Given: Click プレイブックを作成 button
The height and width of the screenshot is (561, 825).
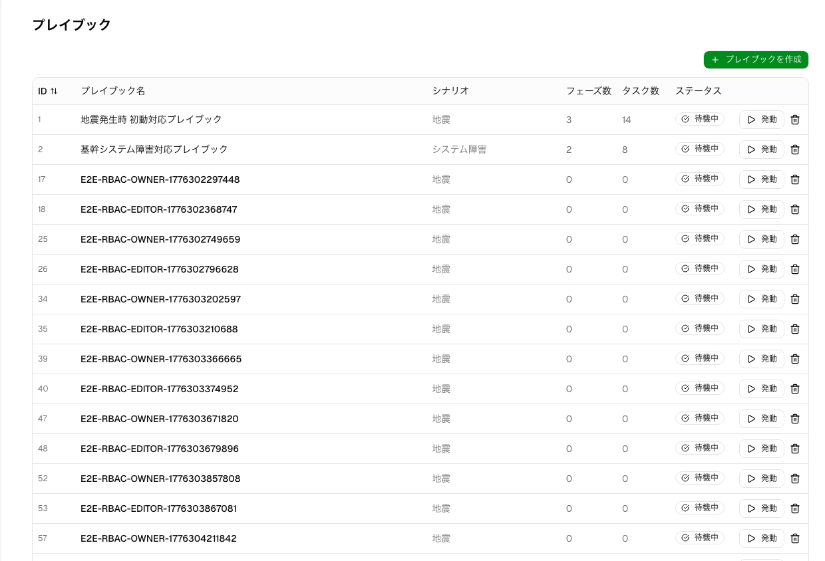Looking at the screenshot, I should 756,60.
